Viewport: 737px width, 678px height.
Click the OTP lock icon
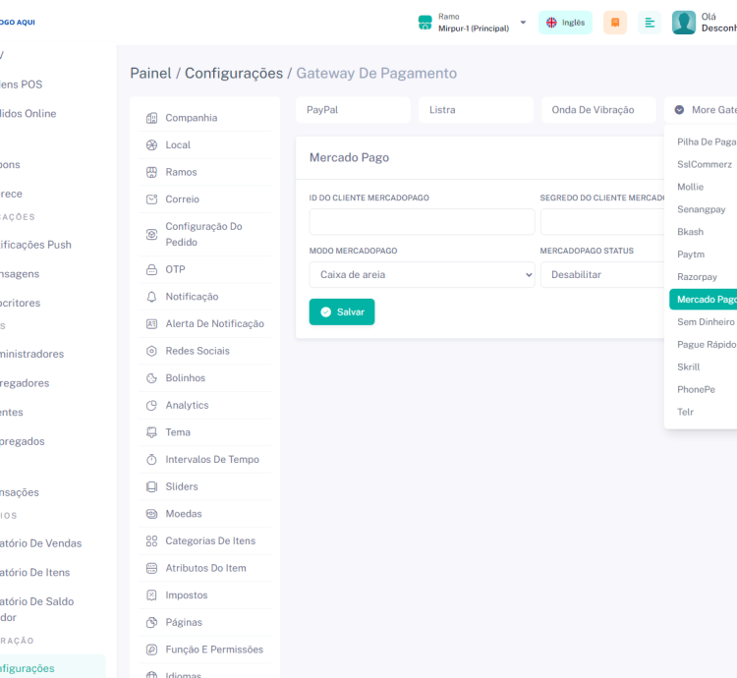151,269
